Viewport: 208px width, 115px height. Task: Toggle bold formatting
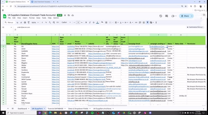pos(86,23)
